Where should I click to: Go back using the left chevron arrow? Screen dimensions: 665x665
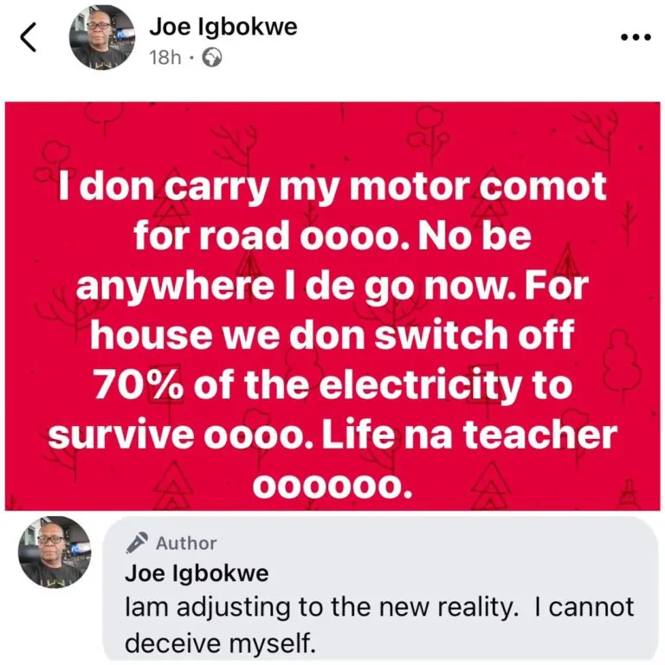28,37
